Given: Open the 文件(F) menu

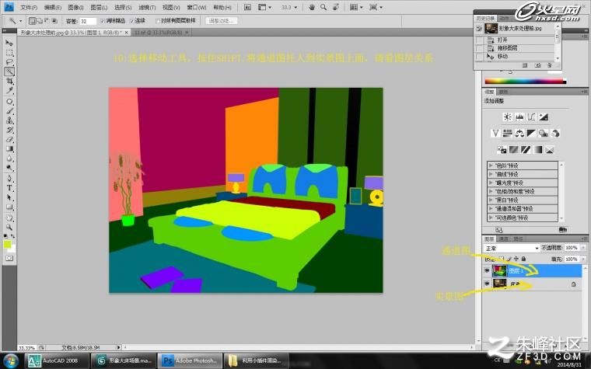Looking at the screenshot, I should pyautogui.click(x=28, y=8).
